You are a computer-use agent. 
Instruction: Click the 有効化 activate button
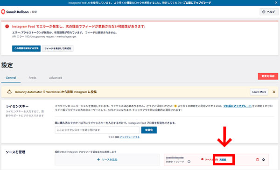click(149, 130)
